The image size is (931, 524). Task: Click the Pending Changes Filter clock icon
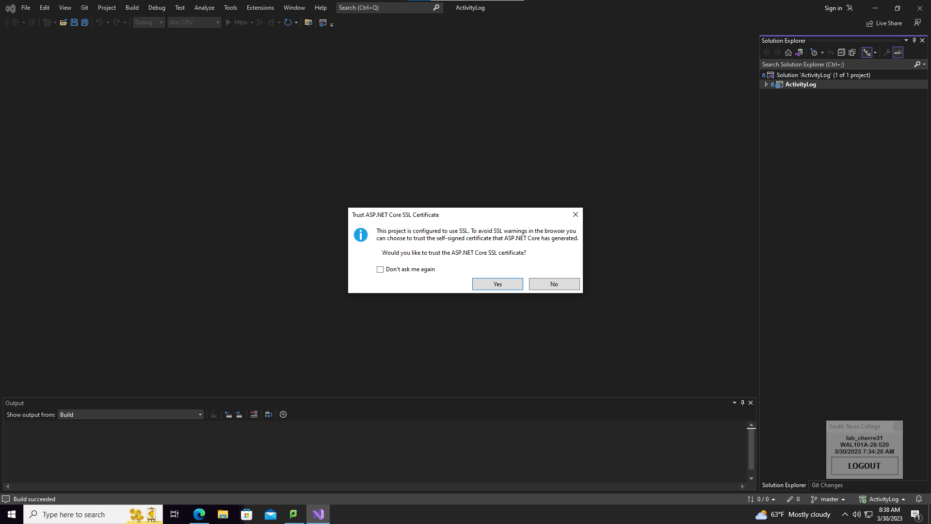tap(814, 52)
